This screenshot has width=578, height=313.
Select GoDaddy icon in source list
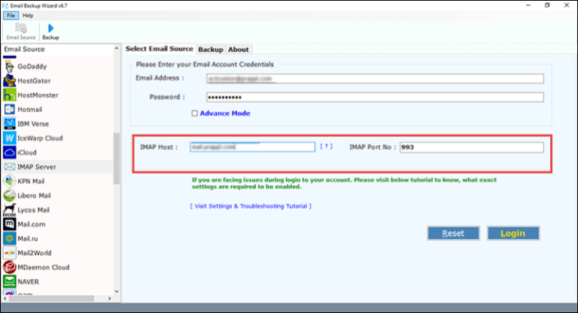click(x=9, y=66)
